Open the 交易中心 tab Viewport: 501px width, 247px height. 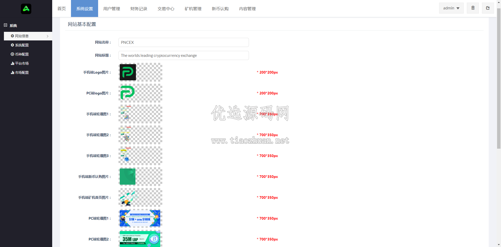coord(166,9)
